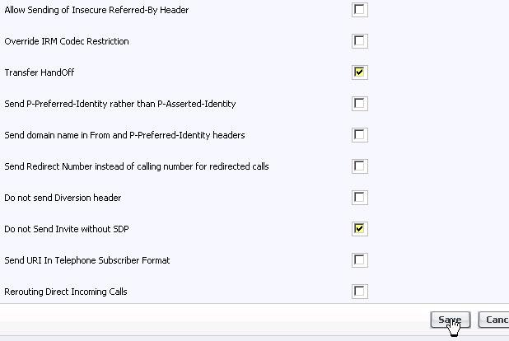Tick Send P-Preferred-Identity rather than P-Asserted-Identity checkbox
This screenshot has width=509, height=341.
[359, 104]
